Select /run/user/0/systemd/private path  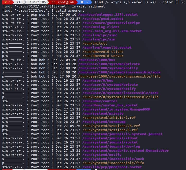[110, 85]
